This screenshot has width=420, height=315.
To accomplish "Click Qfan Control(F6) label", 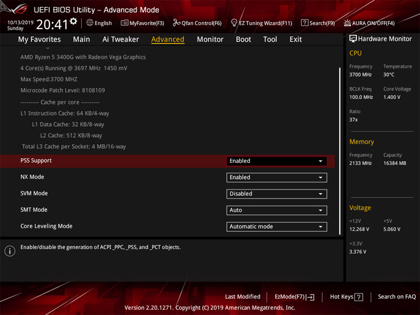I will point(201,23).
